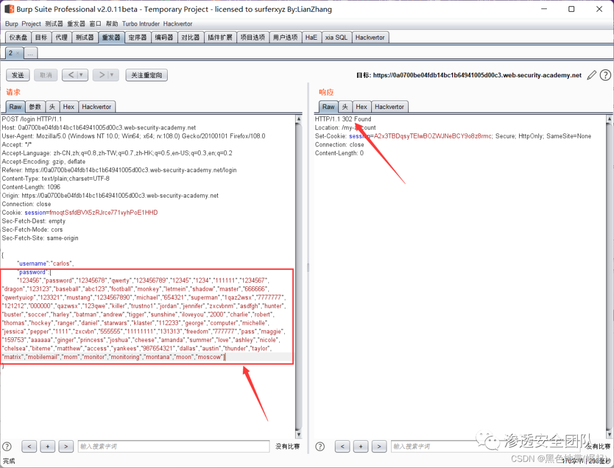Viewport: 614px width, 468px height.
Task: Click the 关注重定向 follow redirect button
Action: 147,75
